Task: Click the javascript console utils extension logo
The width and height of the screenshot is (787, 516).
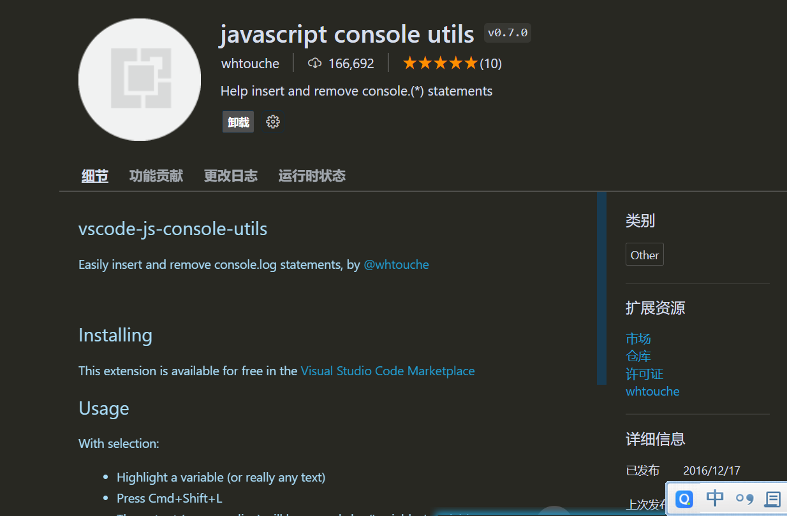Action: tap(140, 80)
